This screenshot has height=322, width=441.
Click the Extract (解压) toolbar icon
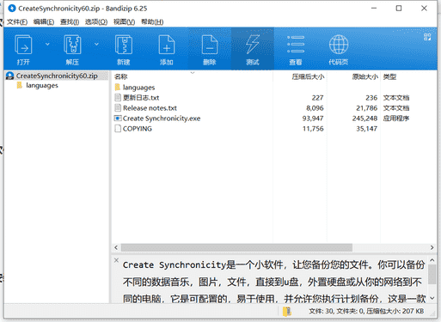[x=72, y=45]
